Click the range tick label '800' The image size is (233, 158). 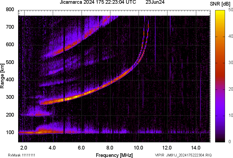(x=10, y=10)
